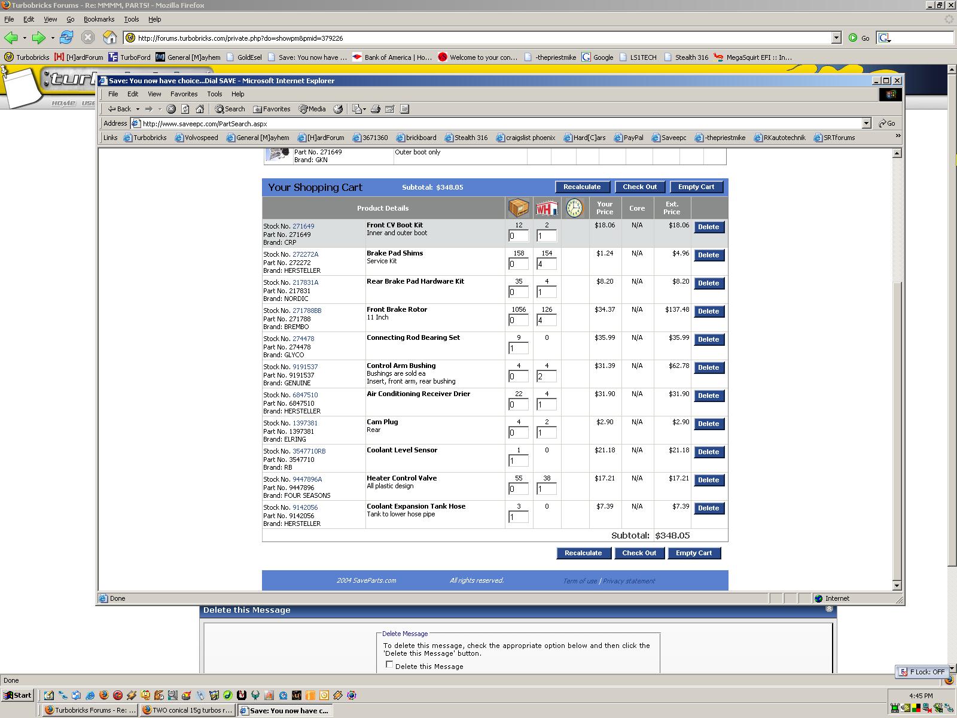Viewport: 957px width, 718px height.
Task: Click the IE Print icon
Action: point(376,109)
